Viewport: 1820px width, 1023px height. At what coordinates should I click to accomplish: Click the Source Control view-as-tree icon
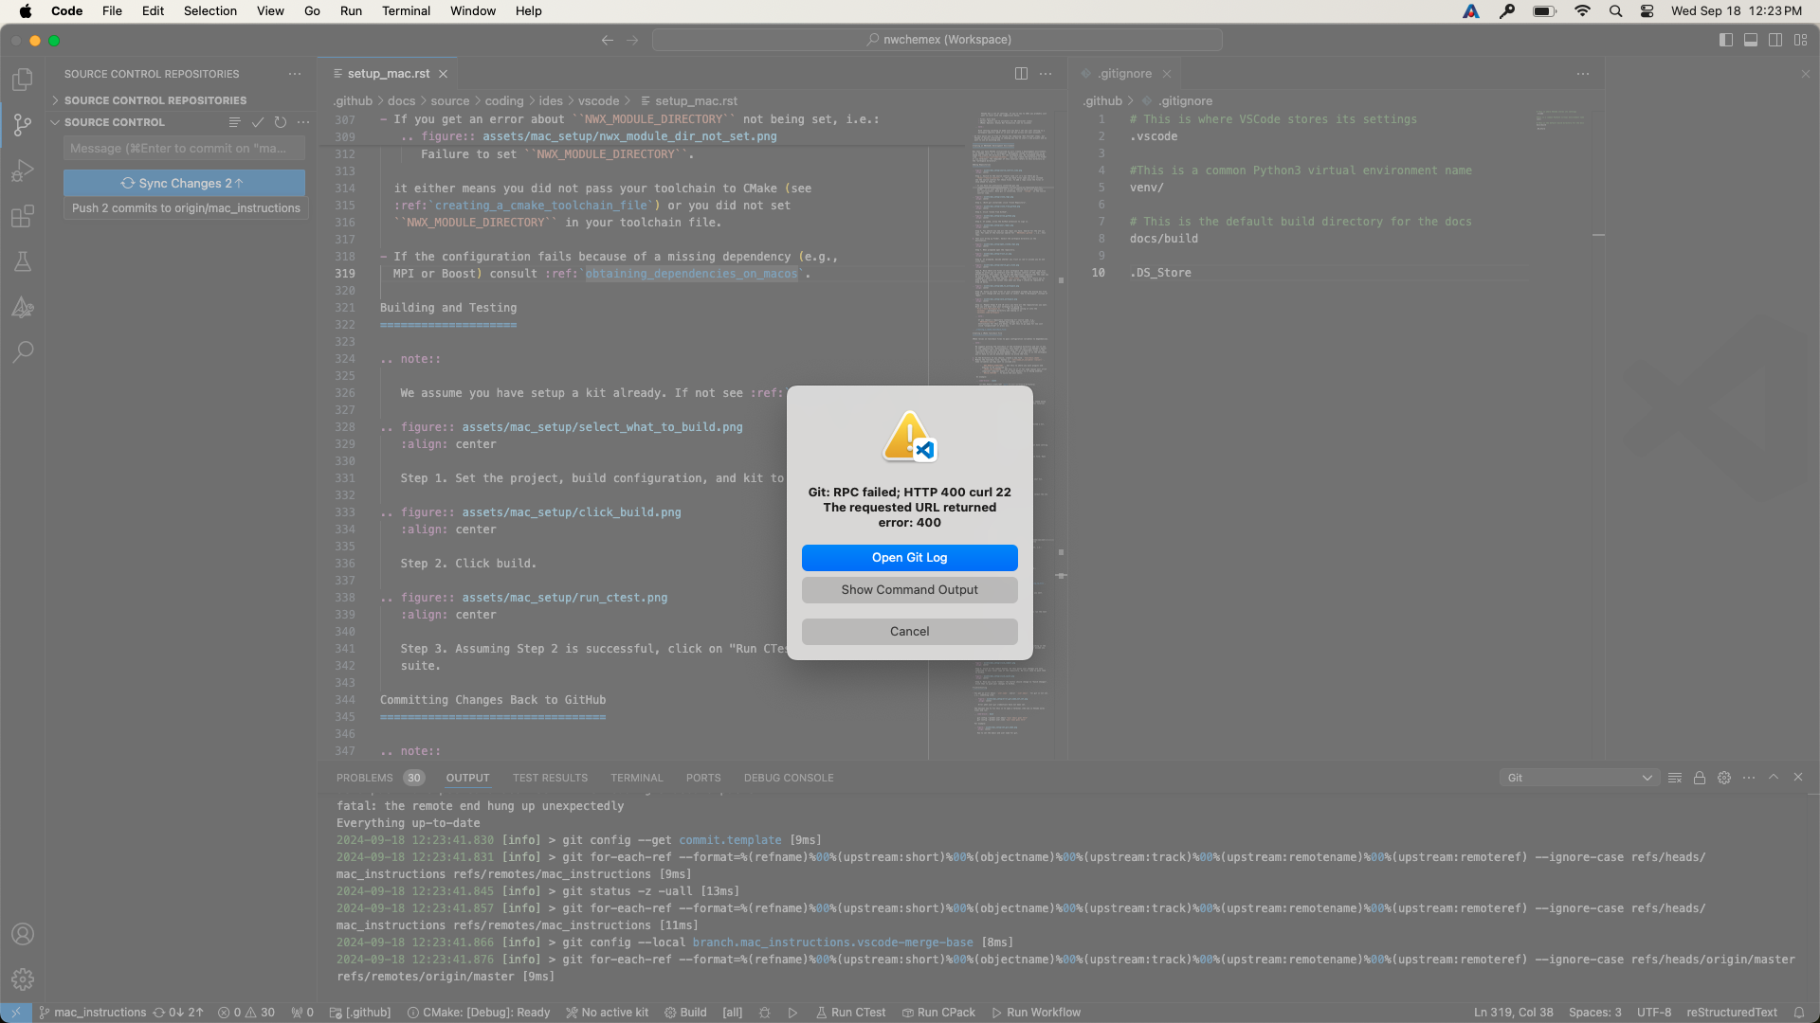coord(234,122)
